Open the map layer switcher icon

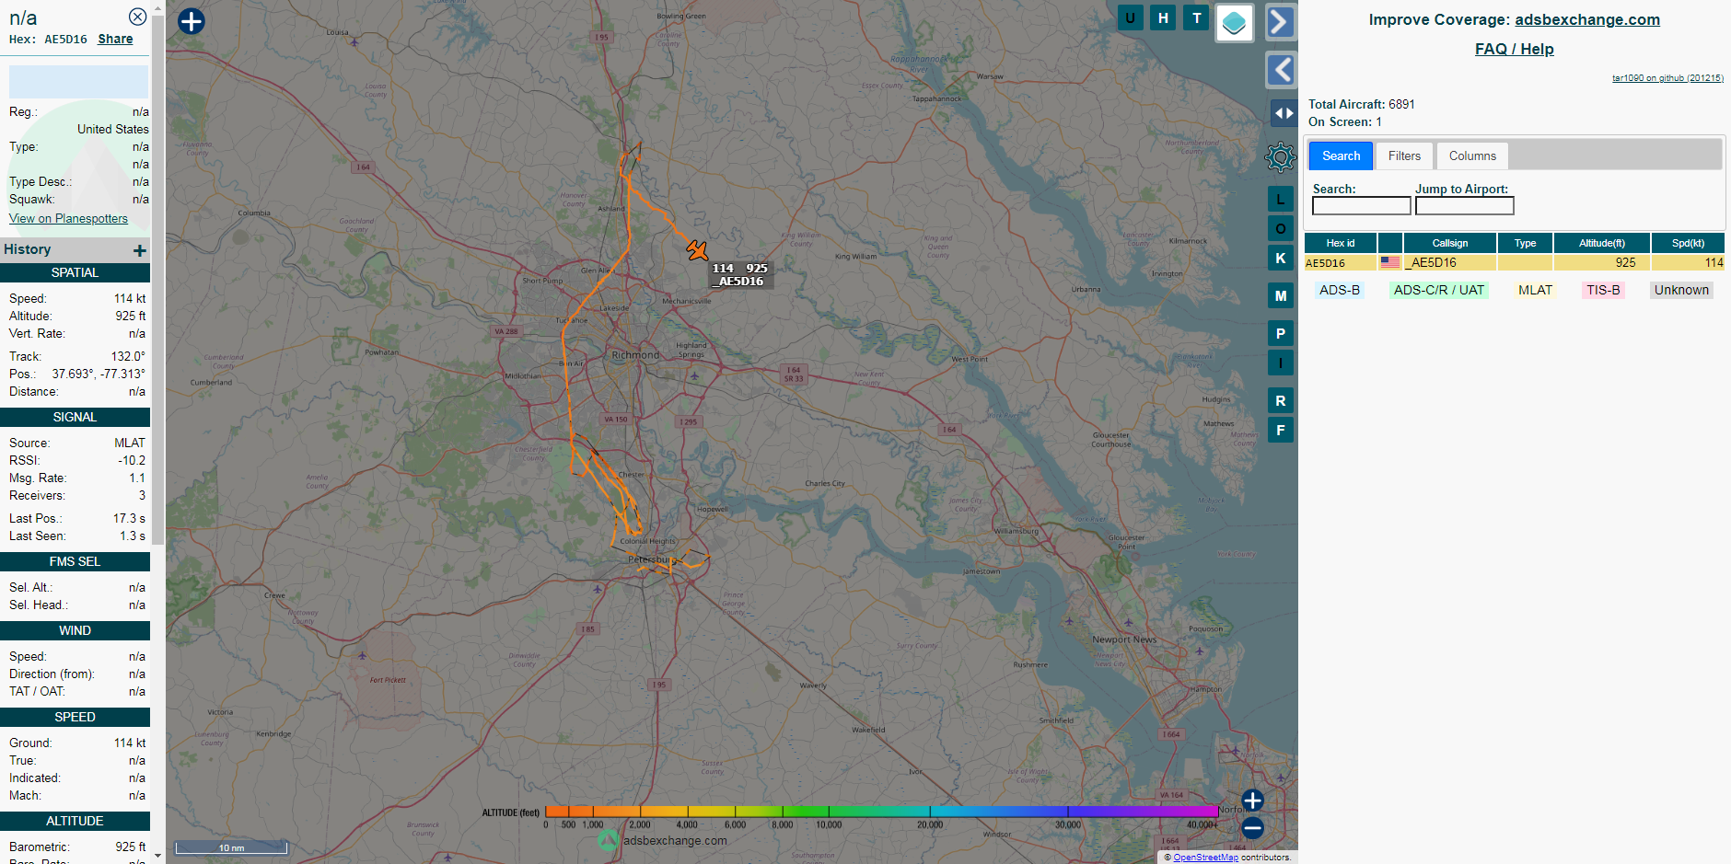click(1235, 23)
